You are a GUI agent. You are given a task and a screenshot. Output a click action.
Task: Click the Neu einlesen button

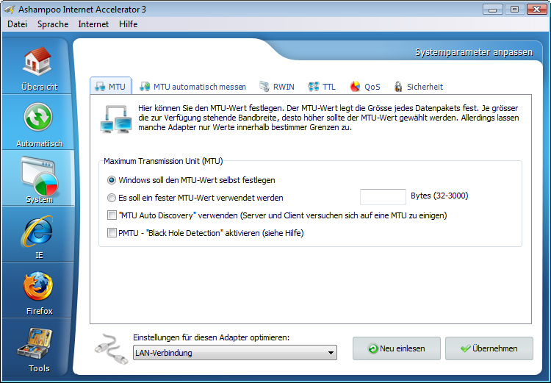click(397, 348)
